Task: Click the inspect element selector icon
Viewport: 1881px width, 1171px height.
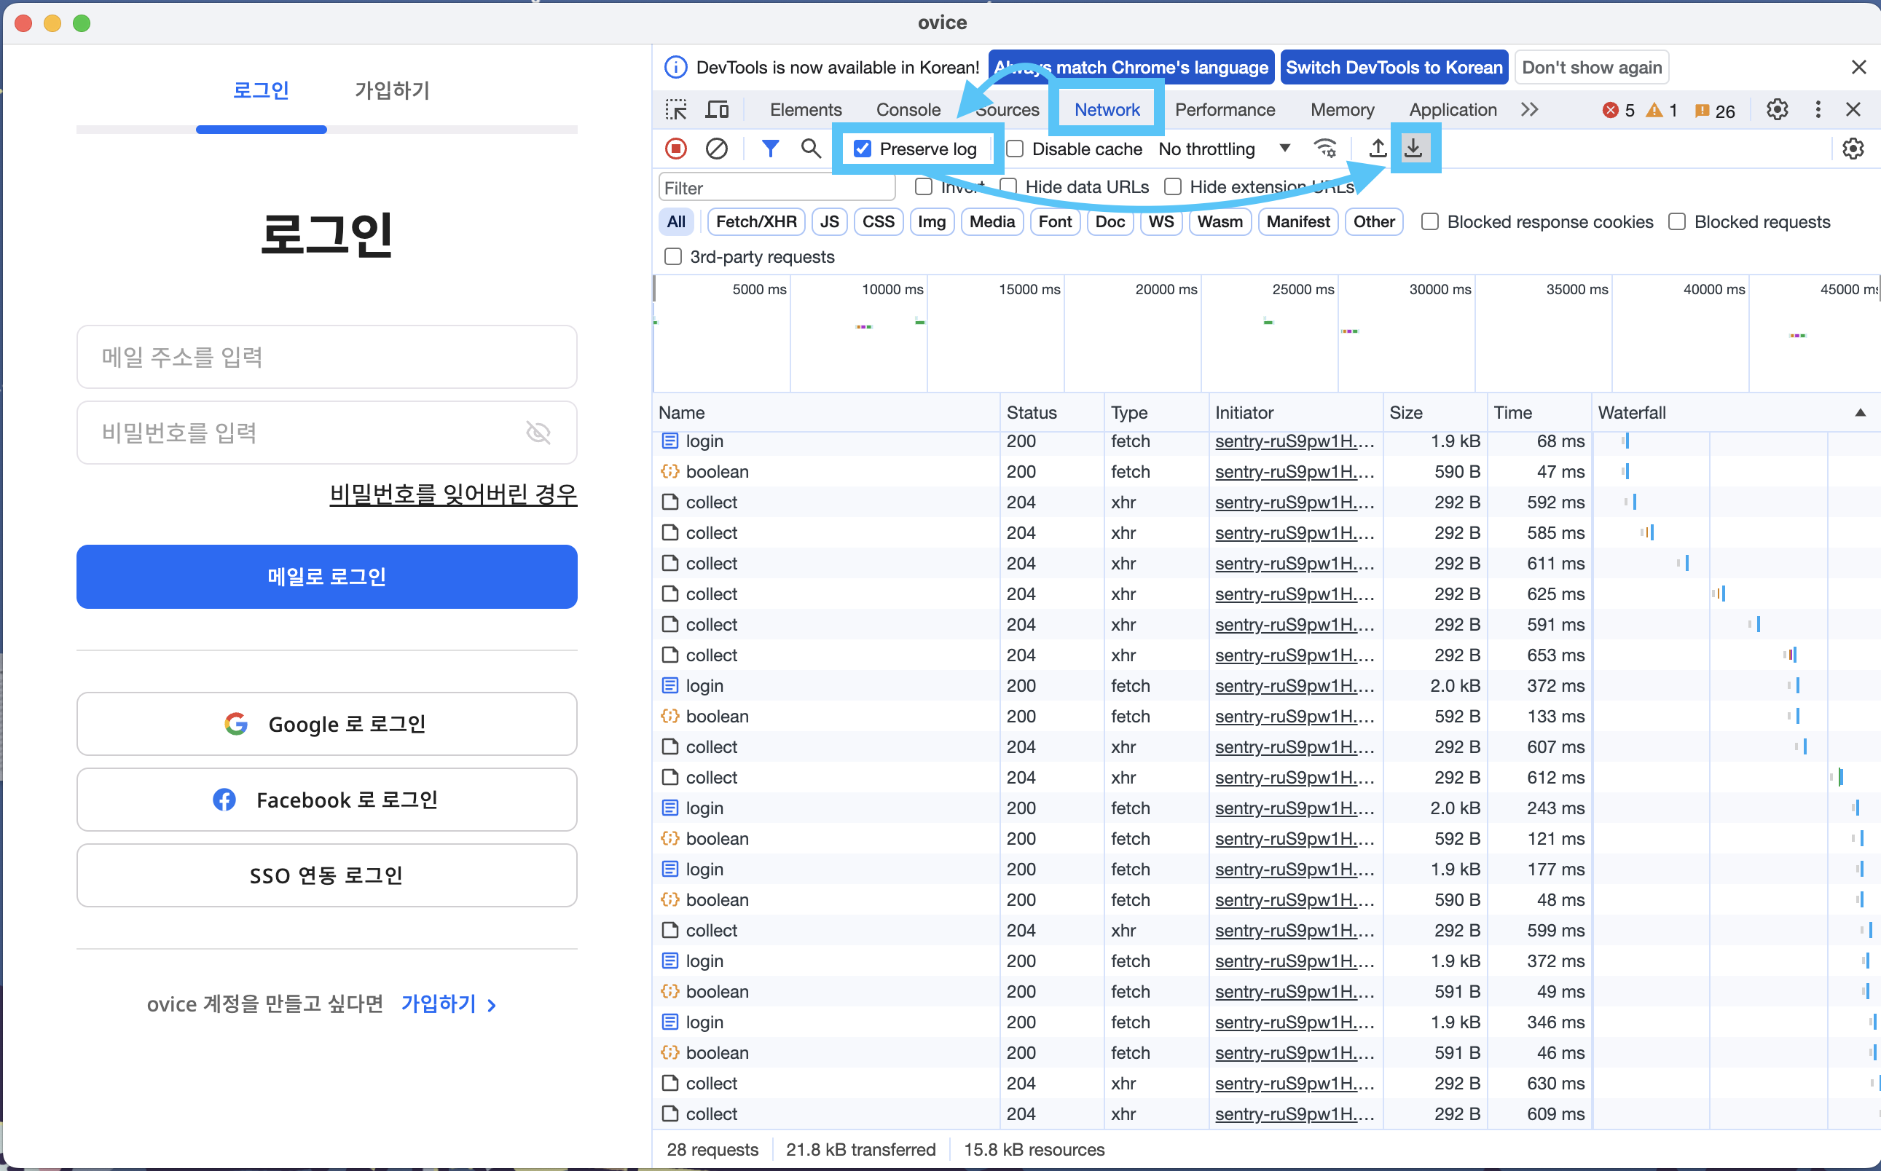Action: pyautogui.click(x=675, y=110)
